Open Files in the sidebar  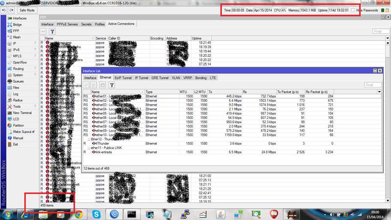click(x=16, y=88)
